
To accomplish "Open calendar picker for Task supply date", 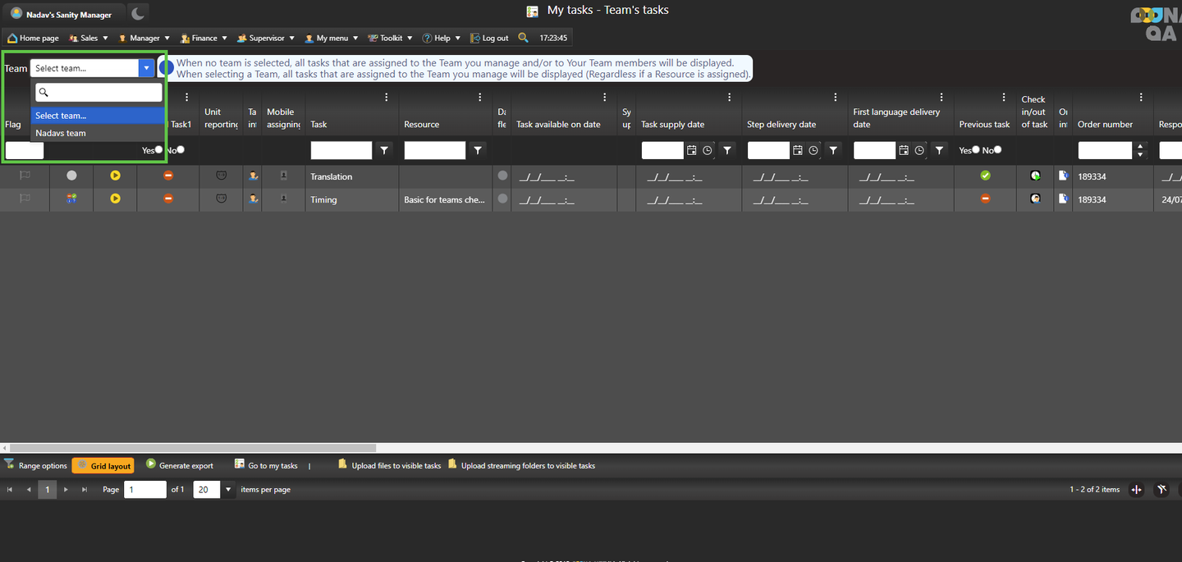I will (692, 151).
